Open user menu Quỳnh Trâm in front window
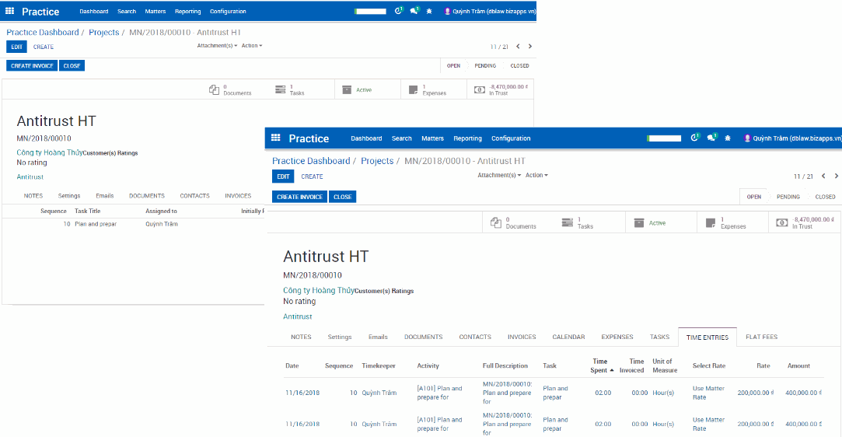The width and height of the screenshot is (842, 437). [x=792, y=138]
